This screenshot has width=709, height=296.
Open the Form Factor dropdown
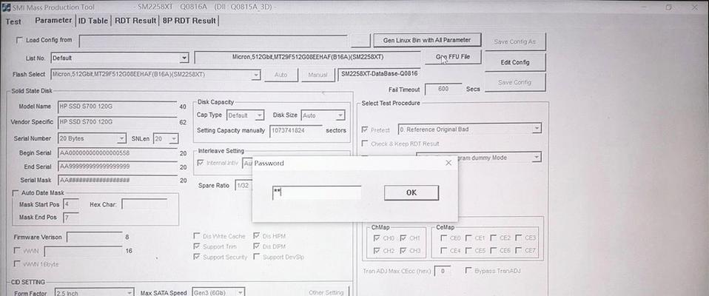coord(130,293)
